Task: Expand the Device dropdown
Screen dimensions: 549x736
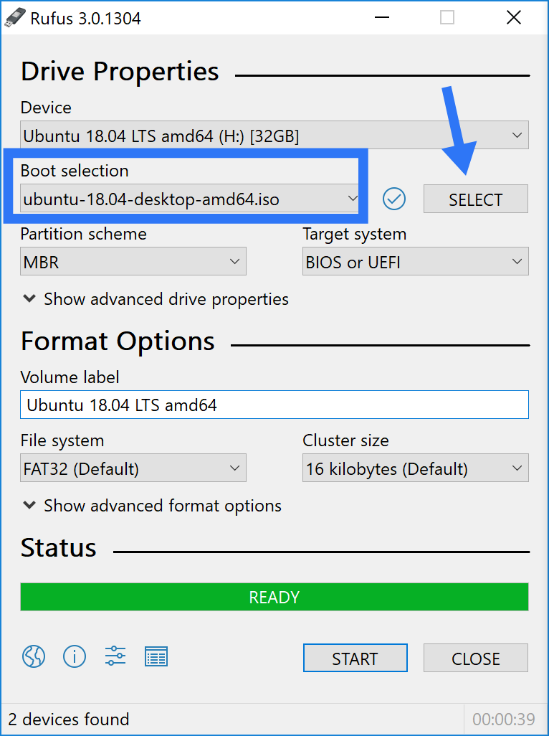Action: pyautogui.click(x=274, y=135)
